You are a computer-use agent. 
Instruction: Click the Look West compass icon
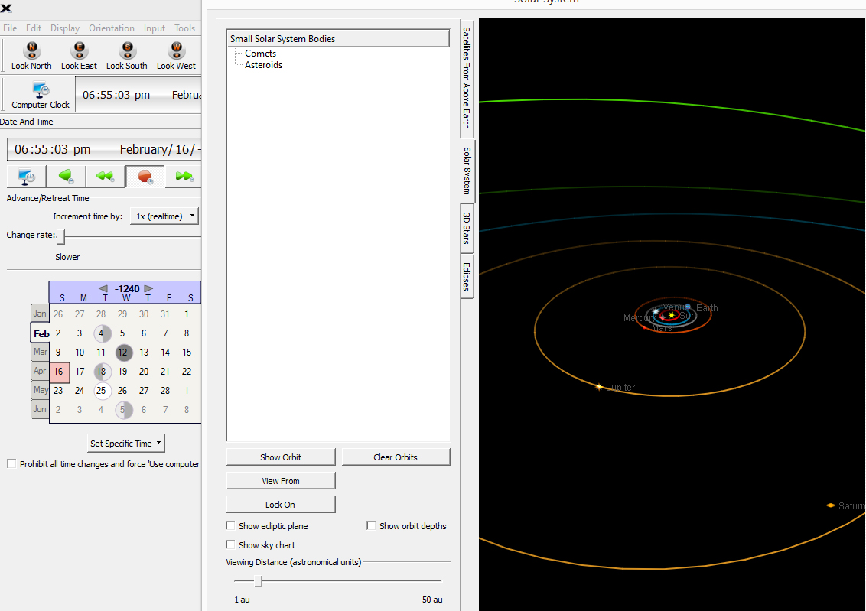click(176, 51)
